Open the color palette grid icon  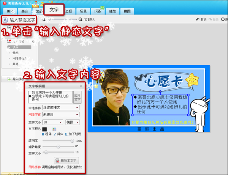pos(54,129)
